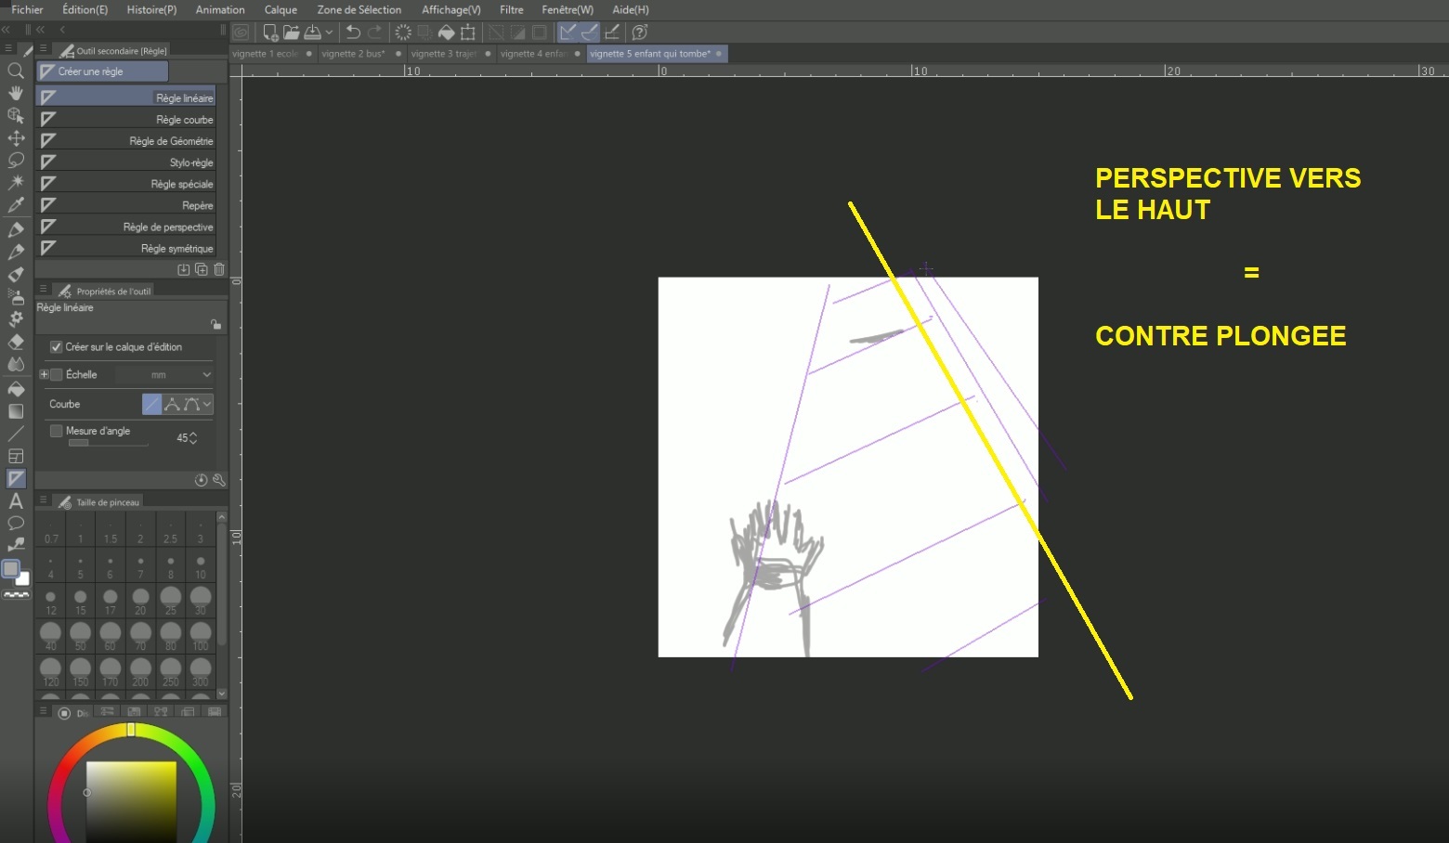Select the Règle symétrique sub tool
This screenshot has width=1449, height=843.
126,248
